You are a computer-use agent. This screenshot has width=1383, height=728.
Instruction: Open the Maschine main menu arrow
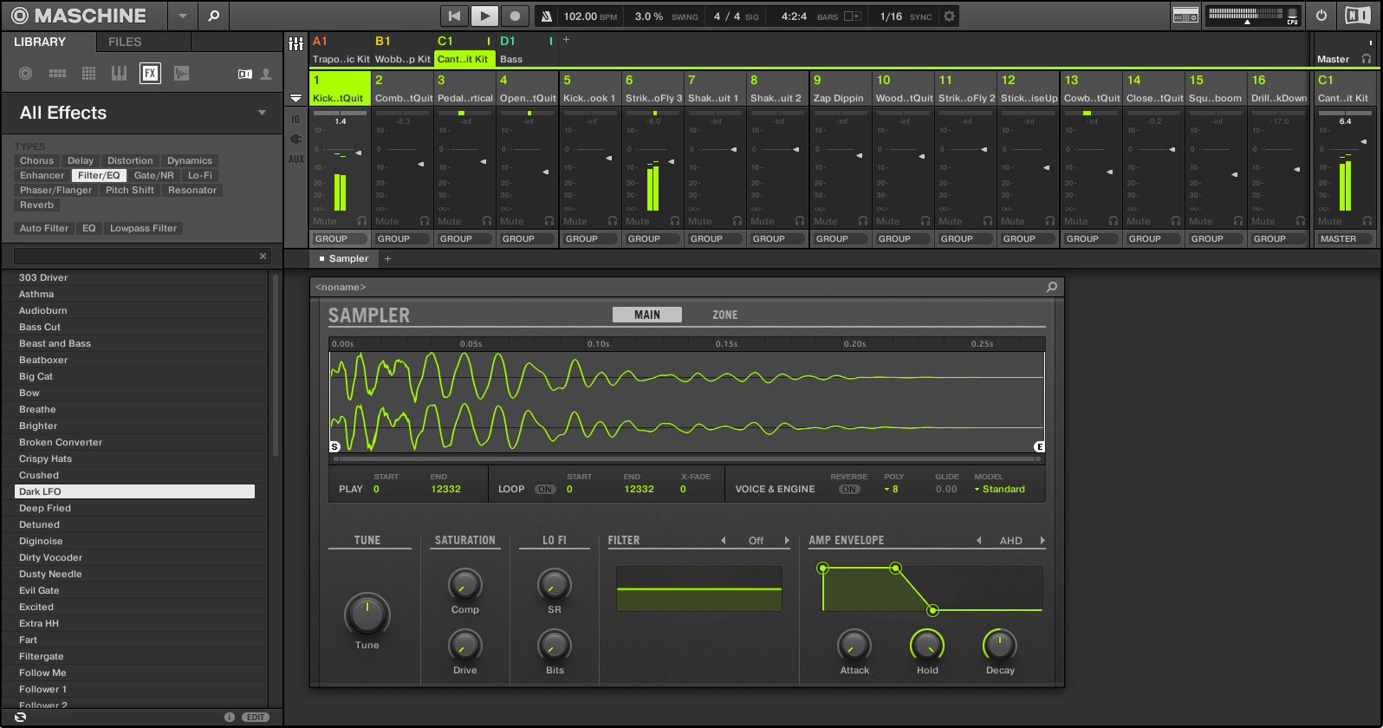coord(182,16)
